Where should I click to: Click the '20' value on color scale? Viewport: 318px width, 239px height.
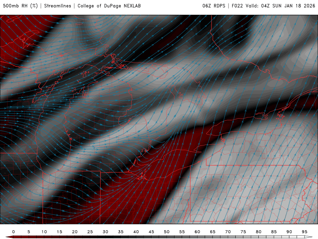point(75,232)
